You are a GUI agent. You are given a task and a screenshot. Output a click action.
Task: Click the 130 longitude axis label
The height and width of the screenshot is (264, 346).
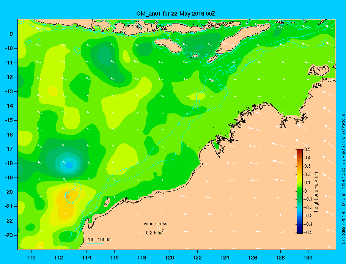coord(308,258)
